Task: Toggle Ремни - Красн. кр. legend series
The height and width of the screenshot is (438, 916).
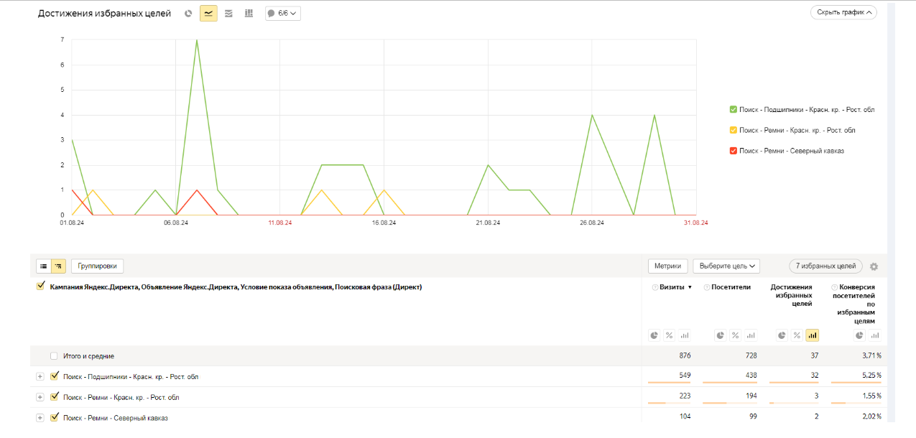Action: pyautogui.click(x=734, y=130)
